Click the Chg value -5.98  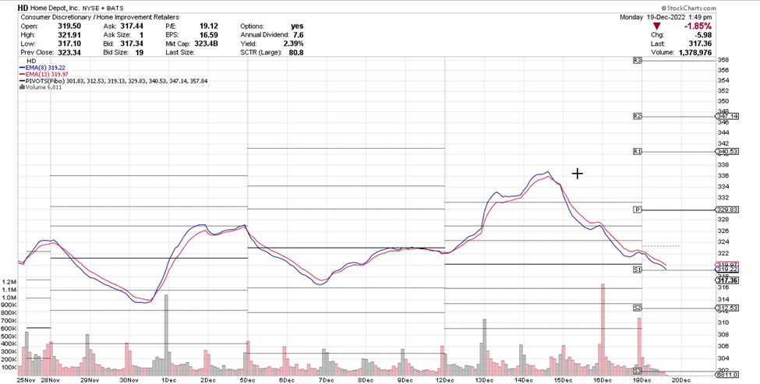tap(703, 35)
